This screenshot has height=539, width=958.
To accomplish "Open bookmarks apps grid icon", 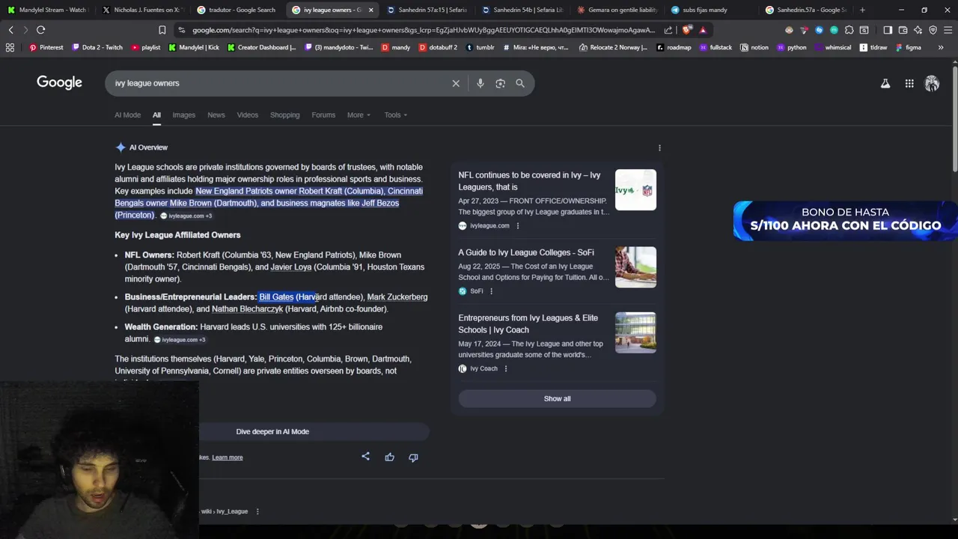I will coord(10,47).
